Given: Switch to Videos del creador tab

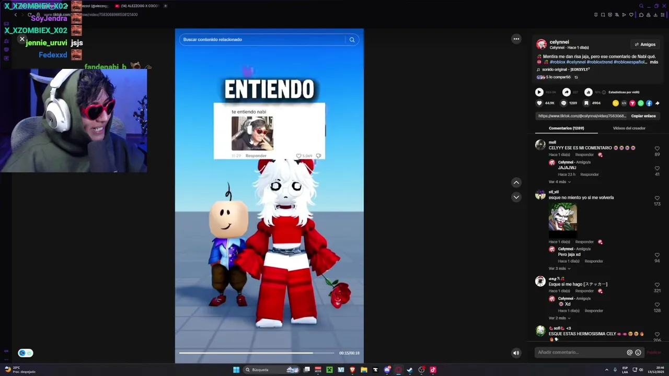Looking at the screenshot, I should pos(629,128).
